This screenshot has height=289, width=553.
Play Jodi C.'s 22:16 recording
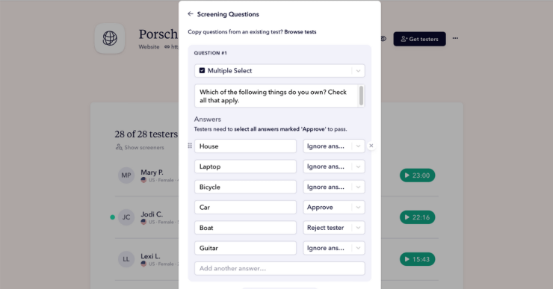pos(417,217)
